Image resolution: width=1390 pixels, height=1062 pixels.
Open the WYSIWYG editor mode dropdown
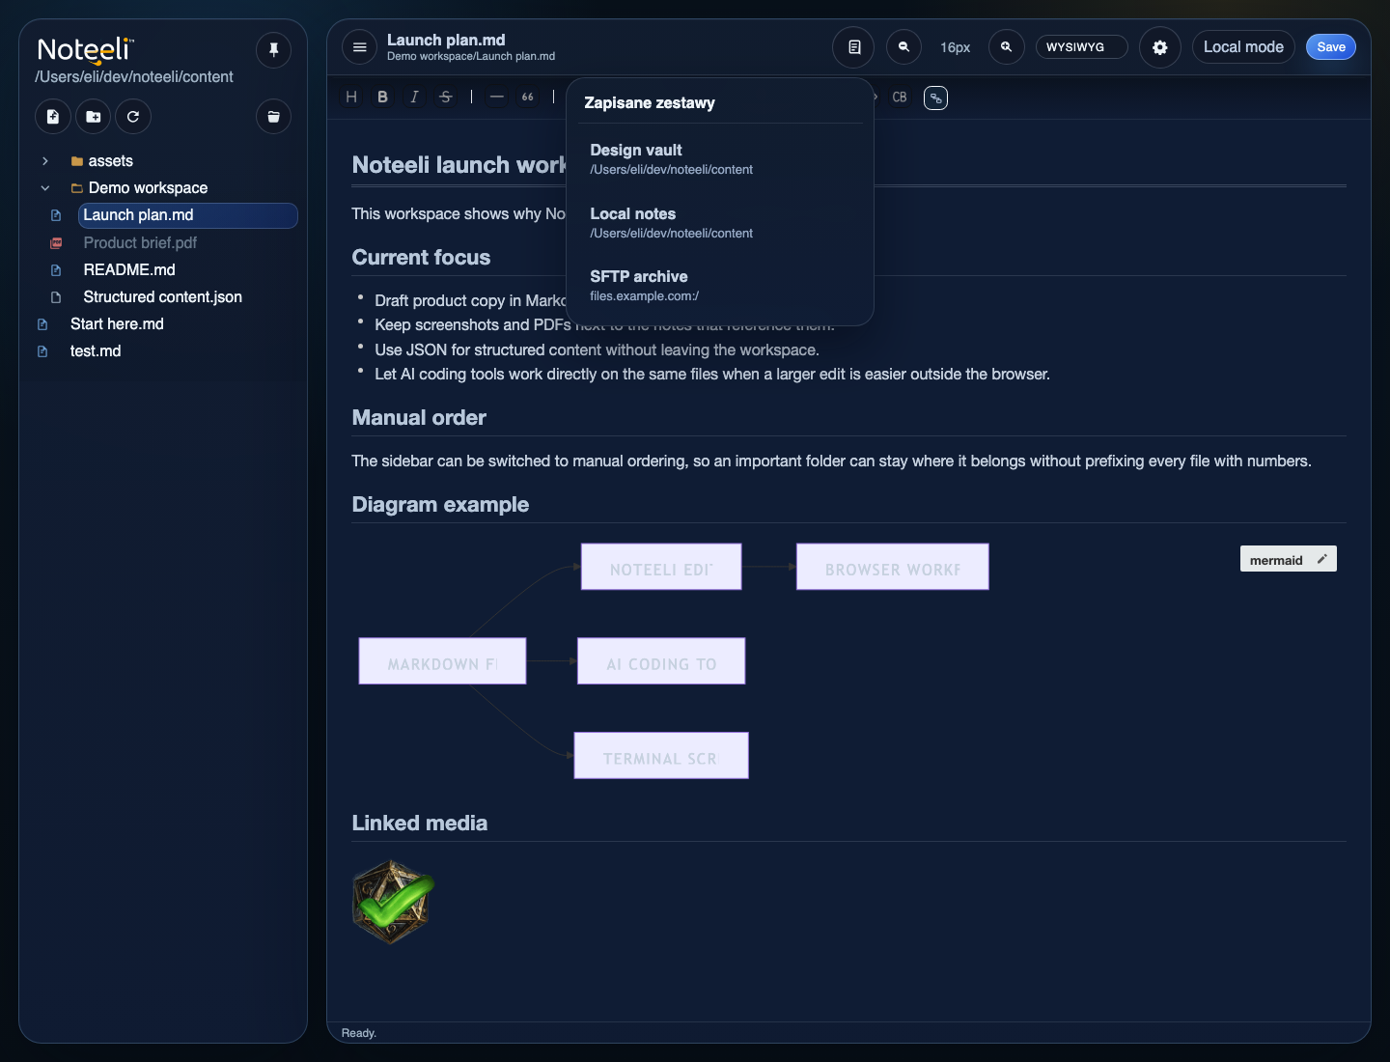[1081, 46]
